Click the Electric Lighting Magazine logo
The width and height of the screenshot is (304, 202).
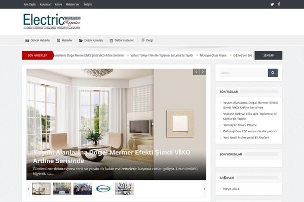[x=52, y=21]
